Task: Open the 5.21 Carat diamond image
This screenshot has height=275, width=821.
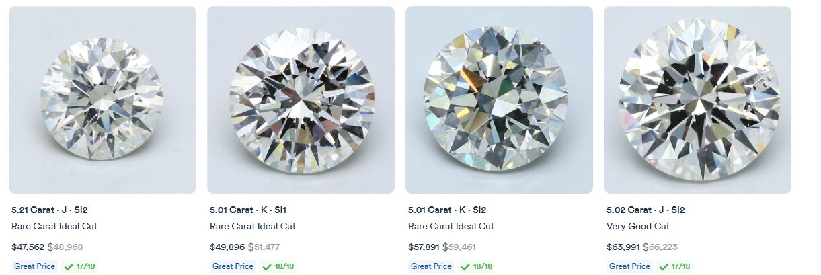Action: [102, 100]
